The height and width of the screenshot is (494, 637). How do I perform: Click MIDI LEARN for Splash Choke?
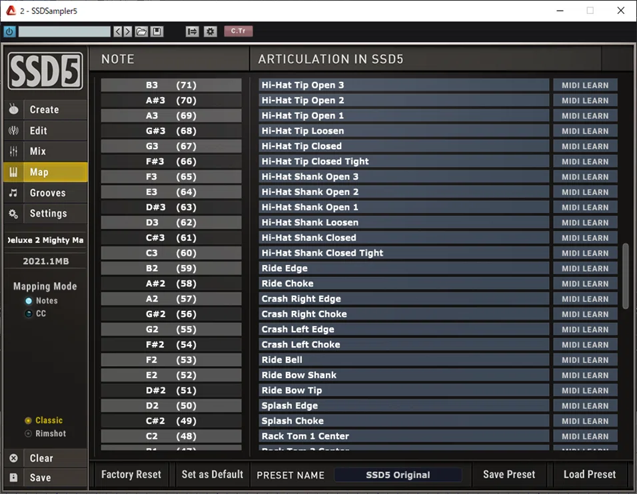pyautogui.click(x=585, y=421)
